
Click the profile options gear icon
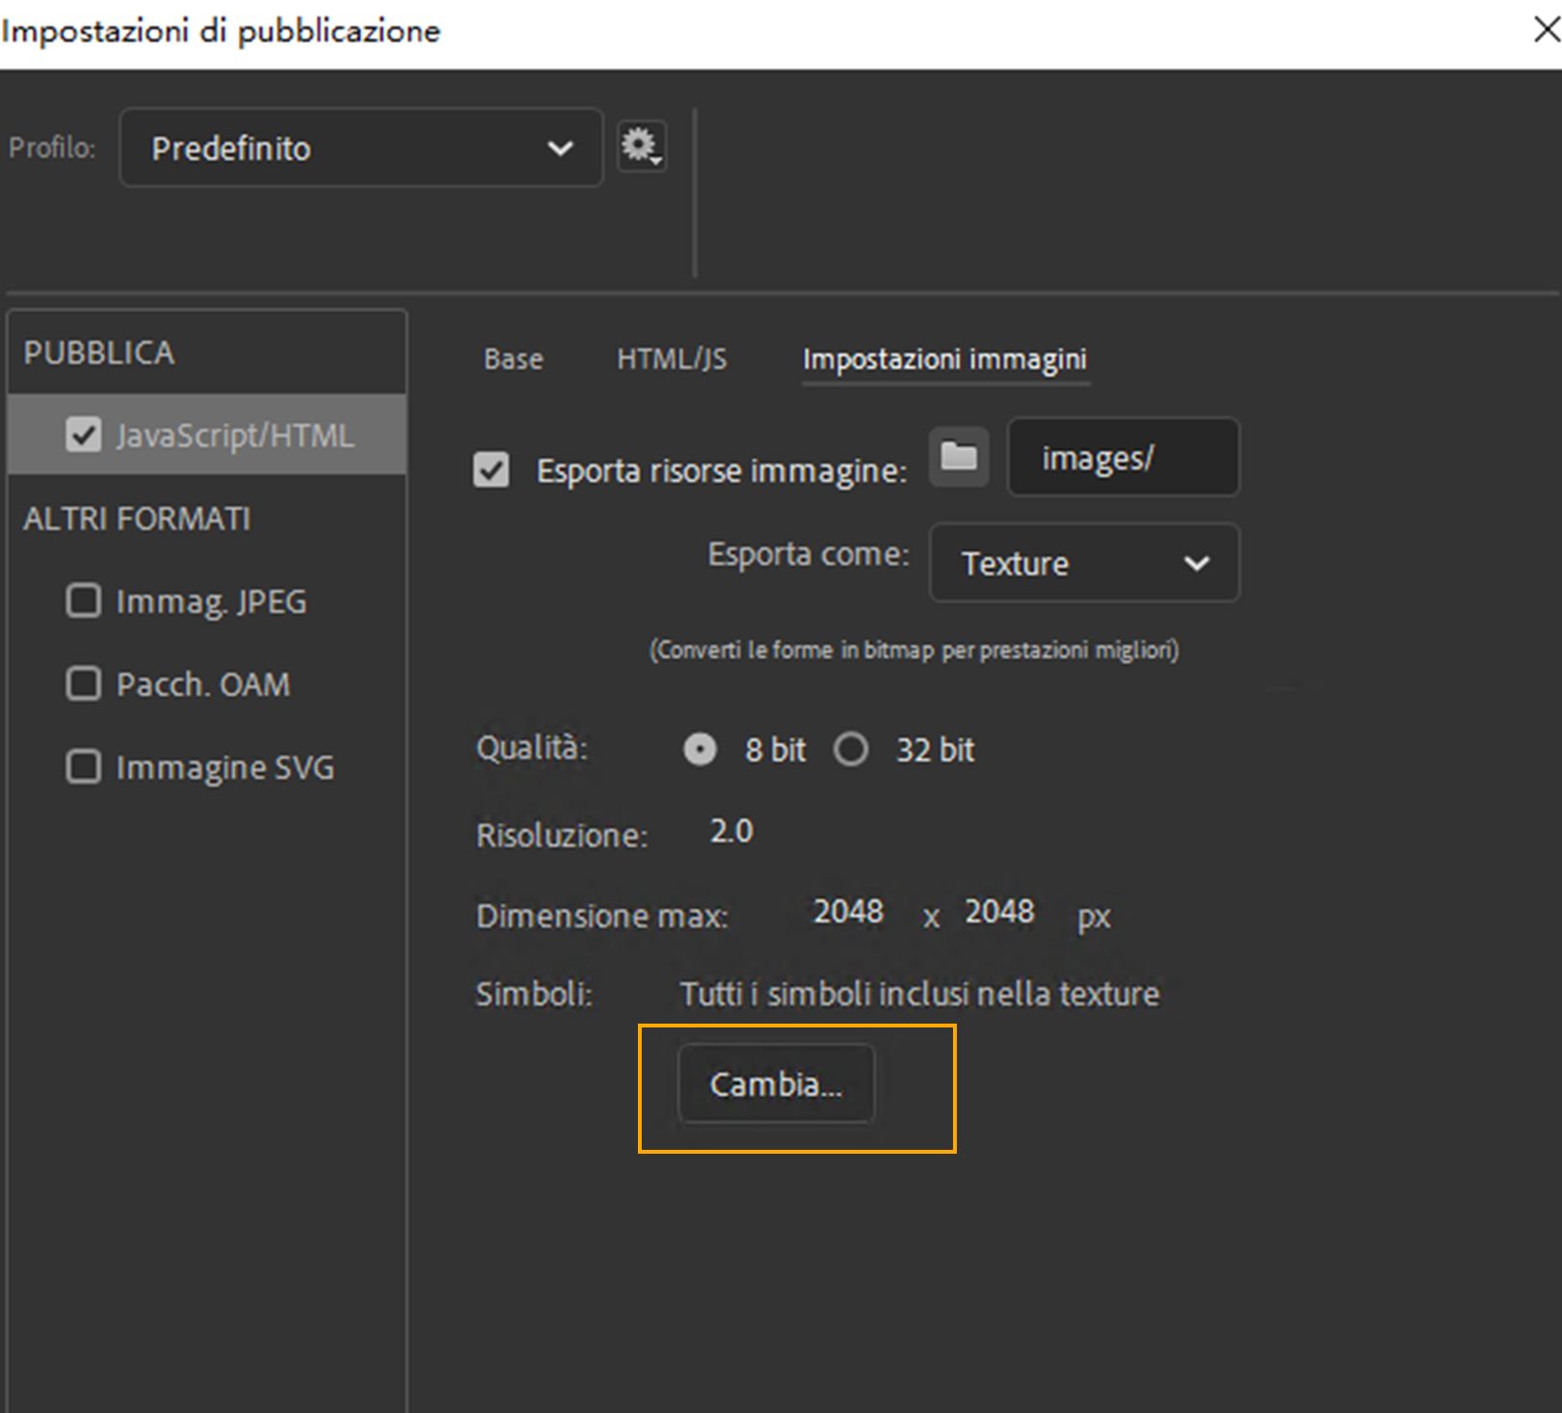(640, 147)
